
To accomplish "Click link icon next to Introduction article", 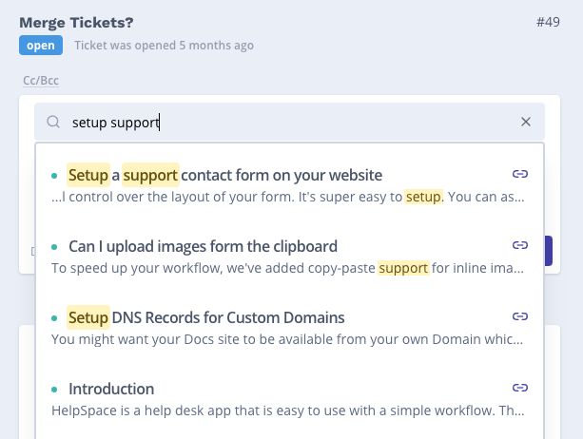I will [520, 388].
